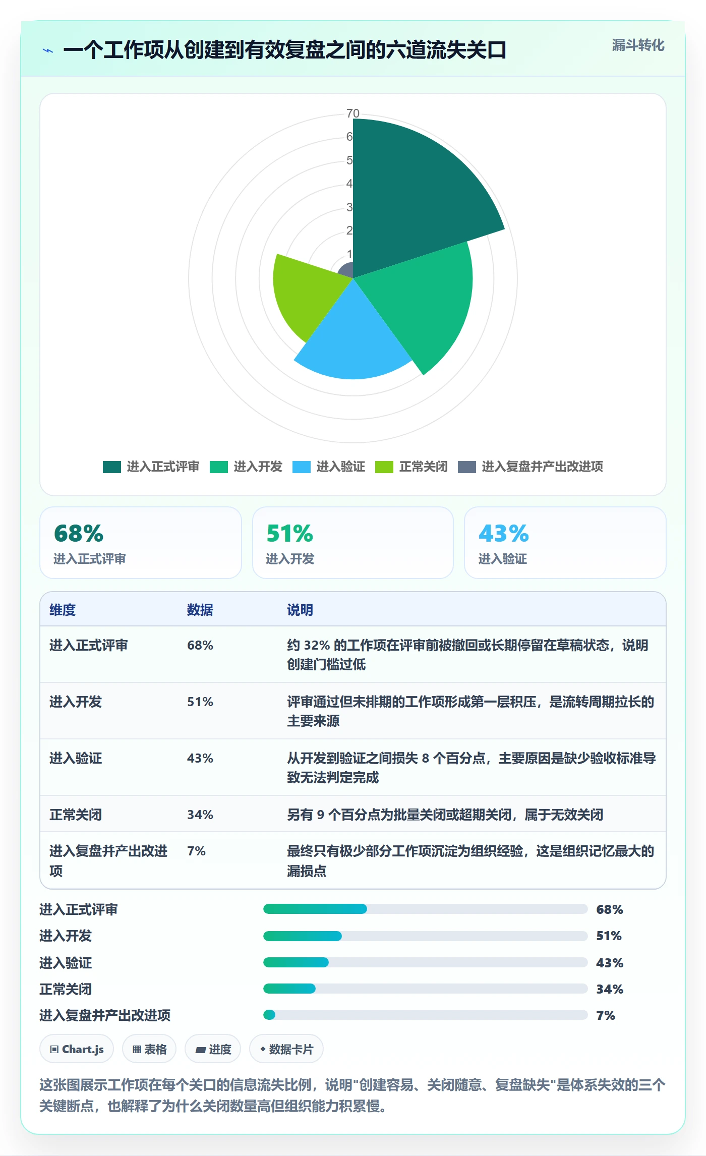The height and width of the screenshot is (1156, 706).
Task: Open the 51% 进入开发 data card
Action: pos(353,543)
